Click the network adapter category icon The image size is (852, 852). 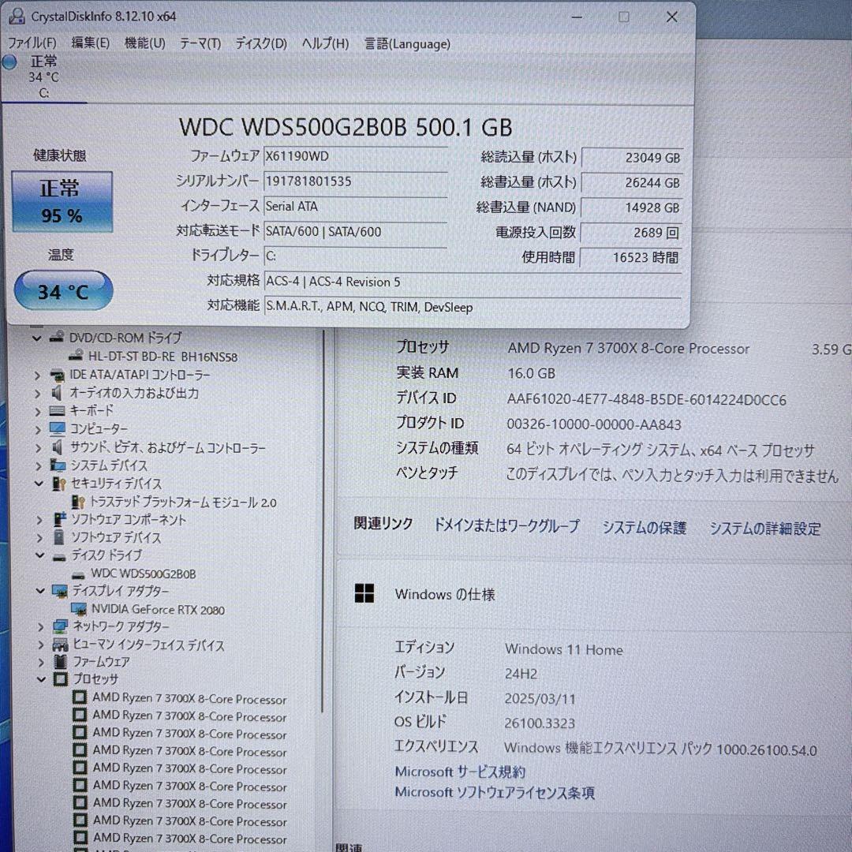pos(60,626)
